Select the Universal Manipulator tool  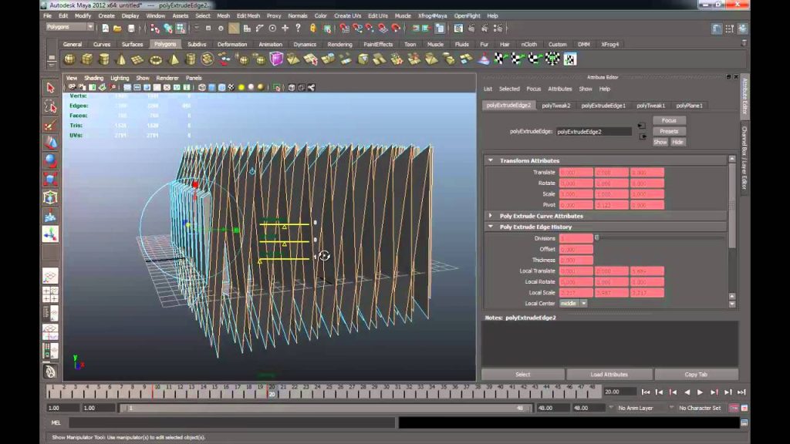(x=50, y=197)
